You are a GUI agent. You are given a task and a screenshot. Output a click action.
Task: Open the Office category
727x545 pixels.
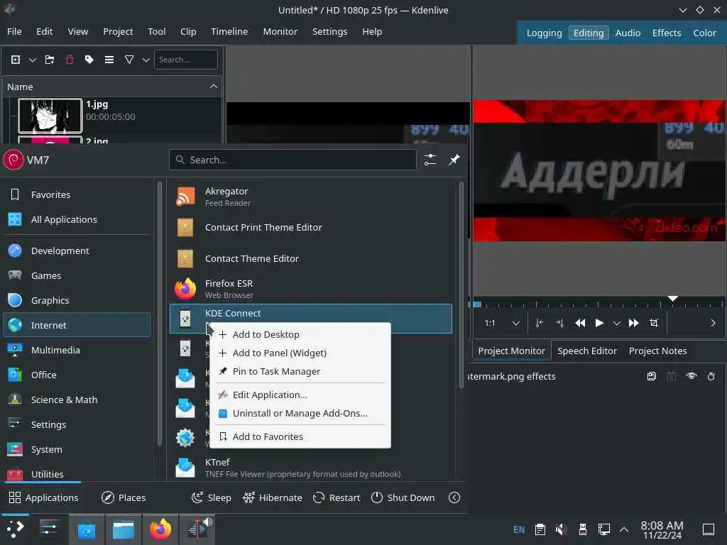[77, 375]
